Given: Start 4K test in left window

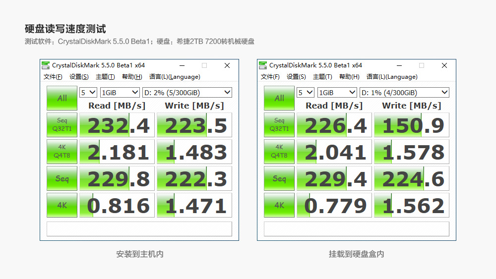Looking at the screenshot, I should point(62,205).
